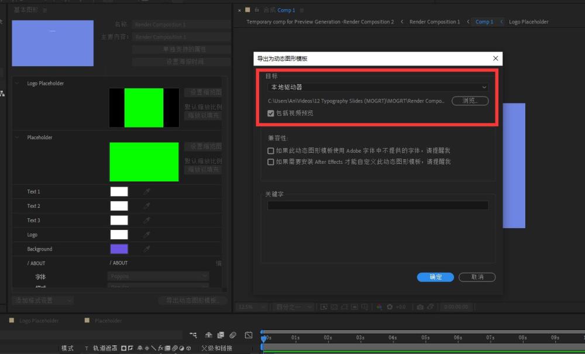Open the 12.5% magnification dropdown
Image resolution: width=585 pixels, height=354 pixels.
point(252,307)
